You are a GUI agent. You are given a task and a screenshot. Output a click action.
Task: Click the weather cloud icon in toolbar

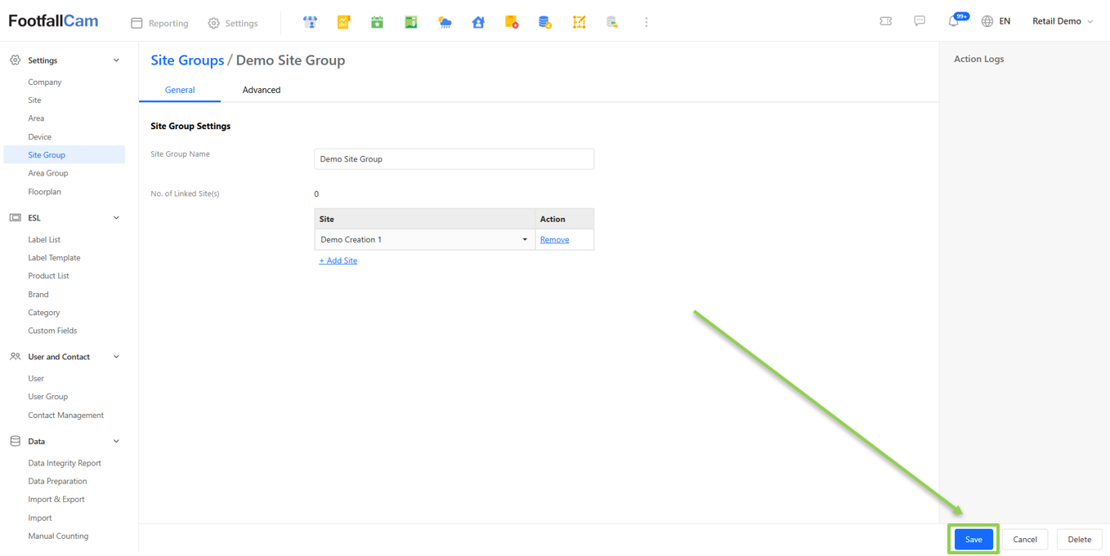(445, 23)
